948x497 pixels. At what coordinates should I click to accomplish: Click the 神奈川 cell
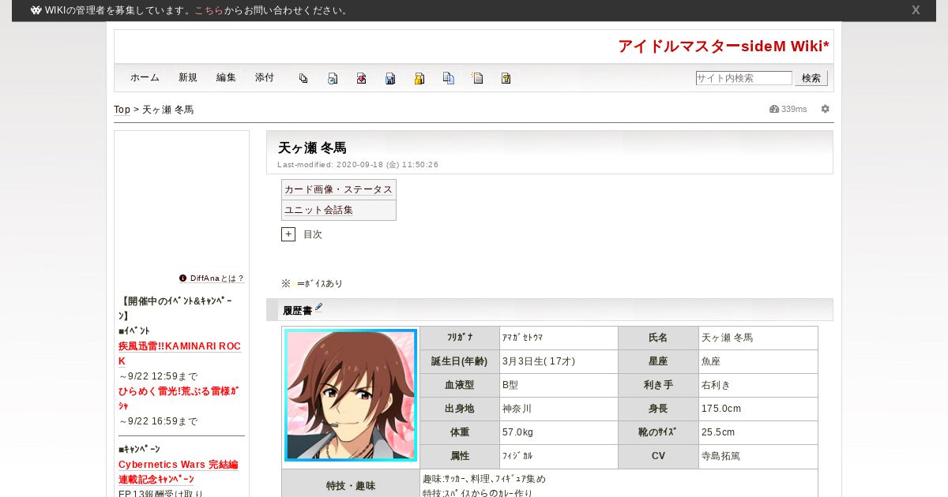[559, 409]
